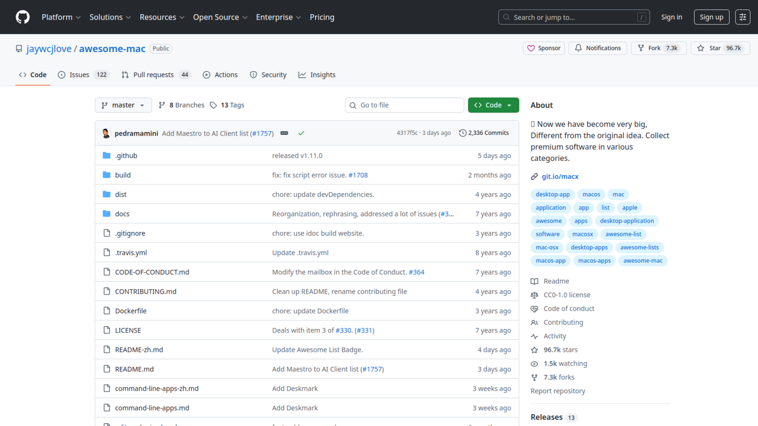Open the jaywcjlove owner profile link
This screenshot has height=426, width=758.
49,49
